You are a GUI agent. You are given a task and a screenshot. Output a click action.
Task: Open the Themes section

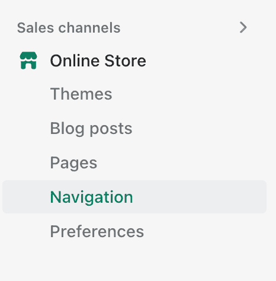[81, 94]
